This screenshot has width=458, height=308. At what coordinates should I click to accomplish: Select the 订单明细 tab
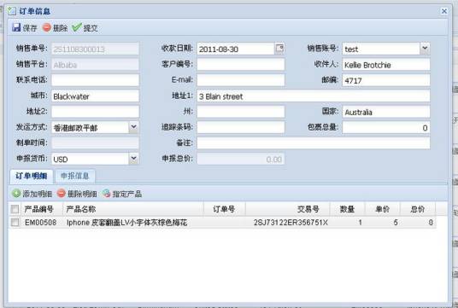point(32,176)
